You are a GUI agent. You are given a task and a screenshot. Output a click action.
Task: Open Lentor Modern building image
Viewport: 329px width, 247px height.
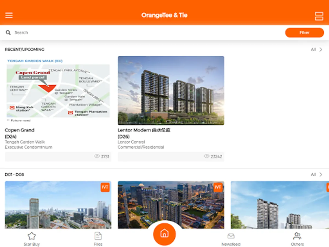[x=171, y=91]
